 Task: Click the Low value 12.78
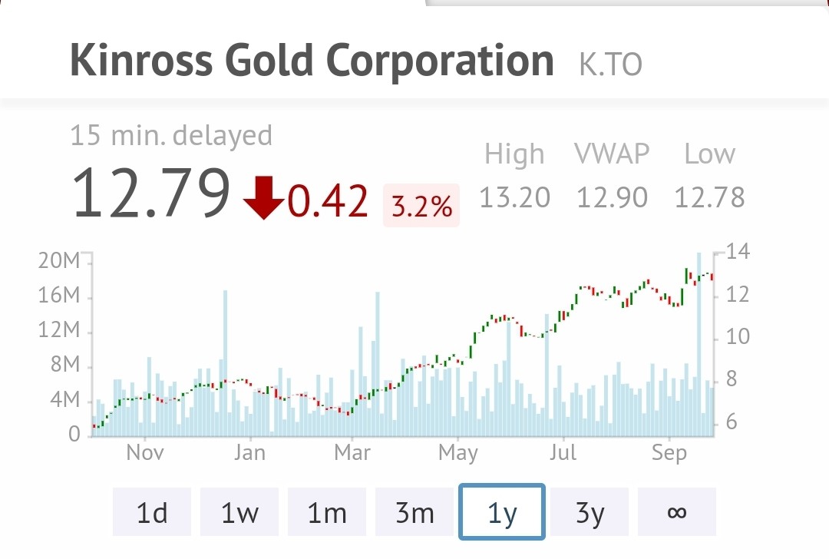coord(709,198)
